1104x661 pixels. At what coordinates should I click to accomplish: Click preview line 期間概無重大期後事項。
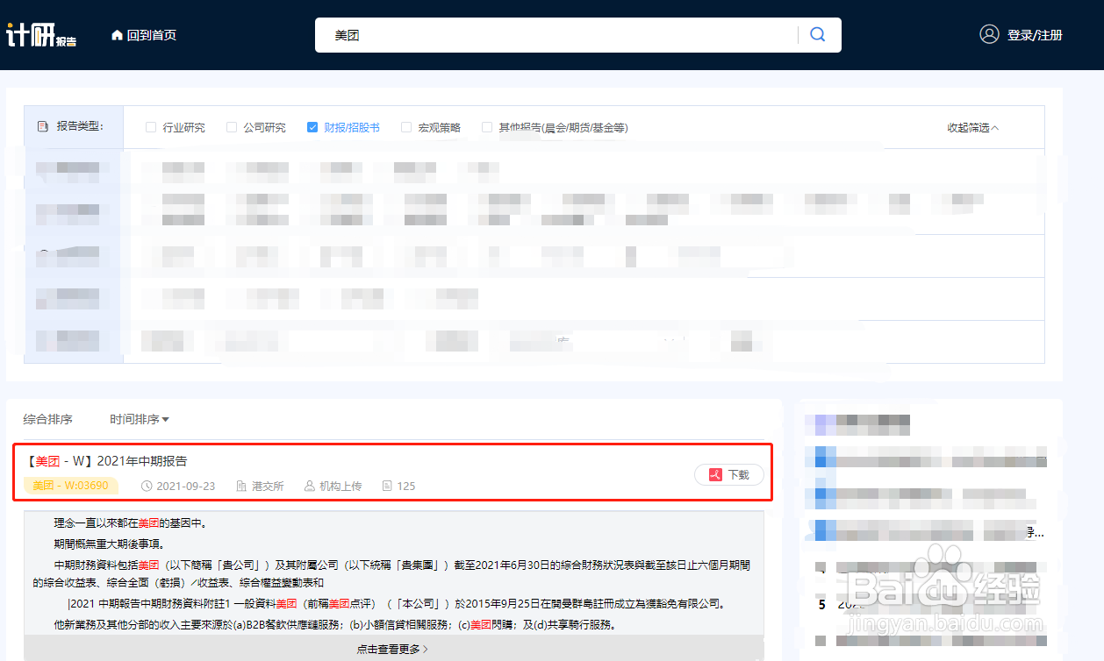[110, 544]
